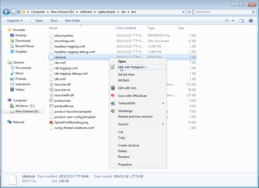Select the headless-logging.conf file

(70, 47)
